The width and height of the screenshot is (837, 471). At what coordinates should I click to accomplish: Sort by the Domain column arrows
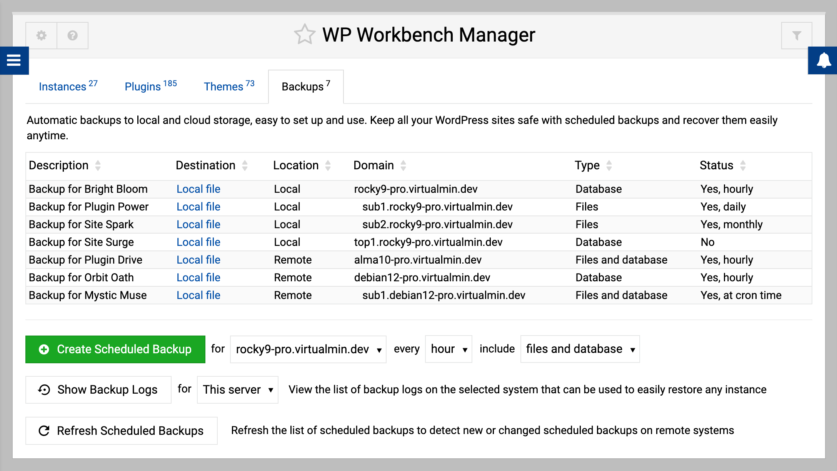point(403,165)
